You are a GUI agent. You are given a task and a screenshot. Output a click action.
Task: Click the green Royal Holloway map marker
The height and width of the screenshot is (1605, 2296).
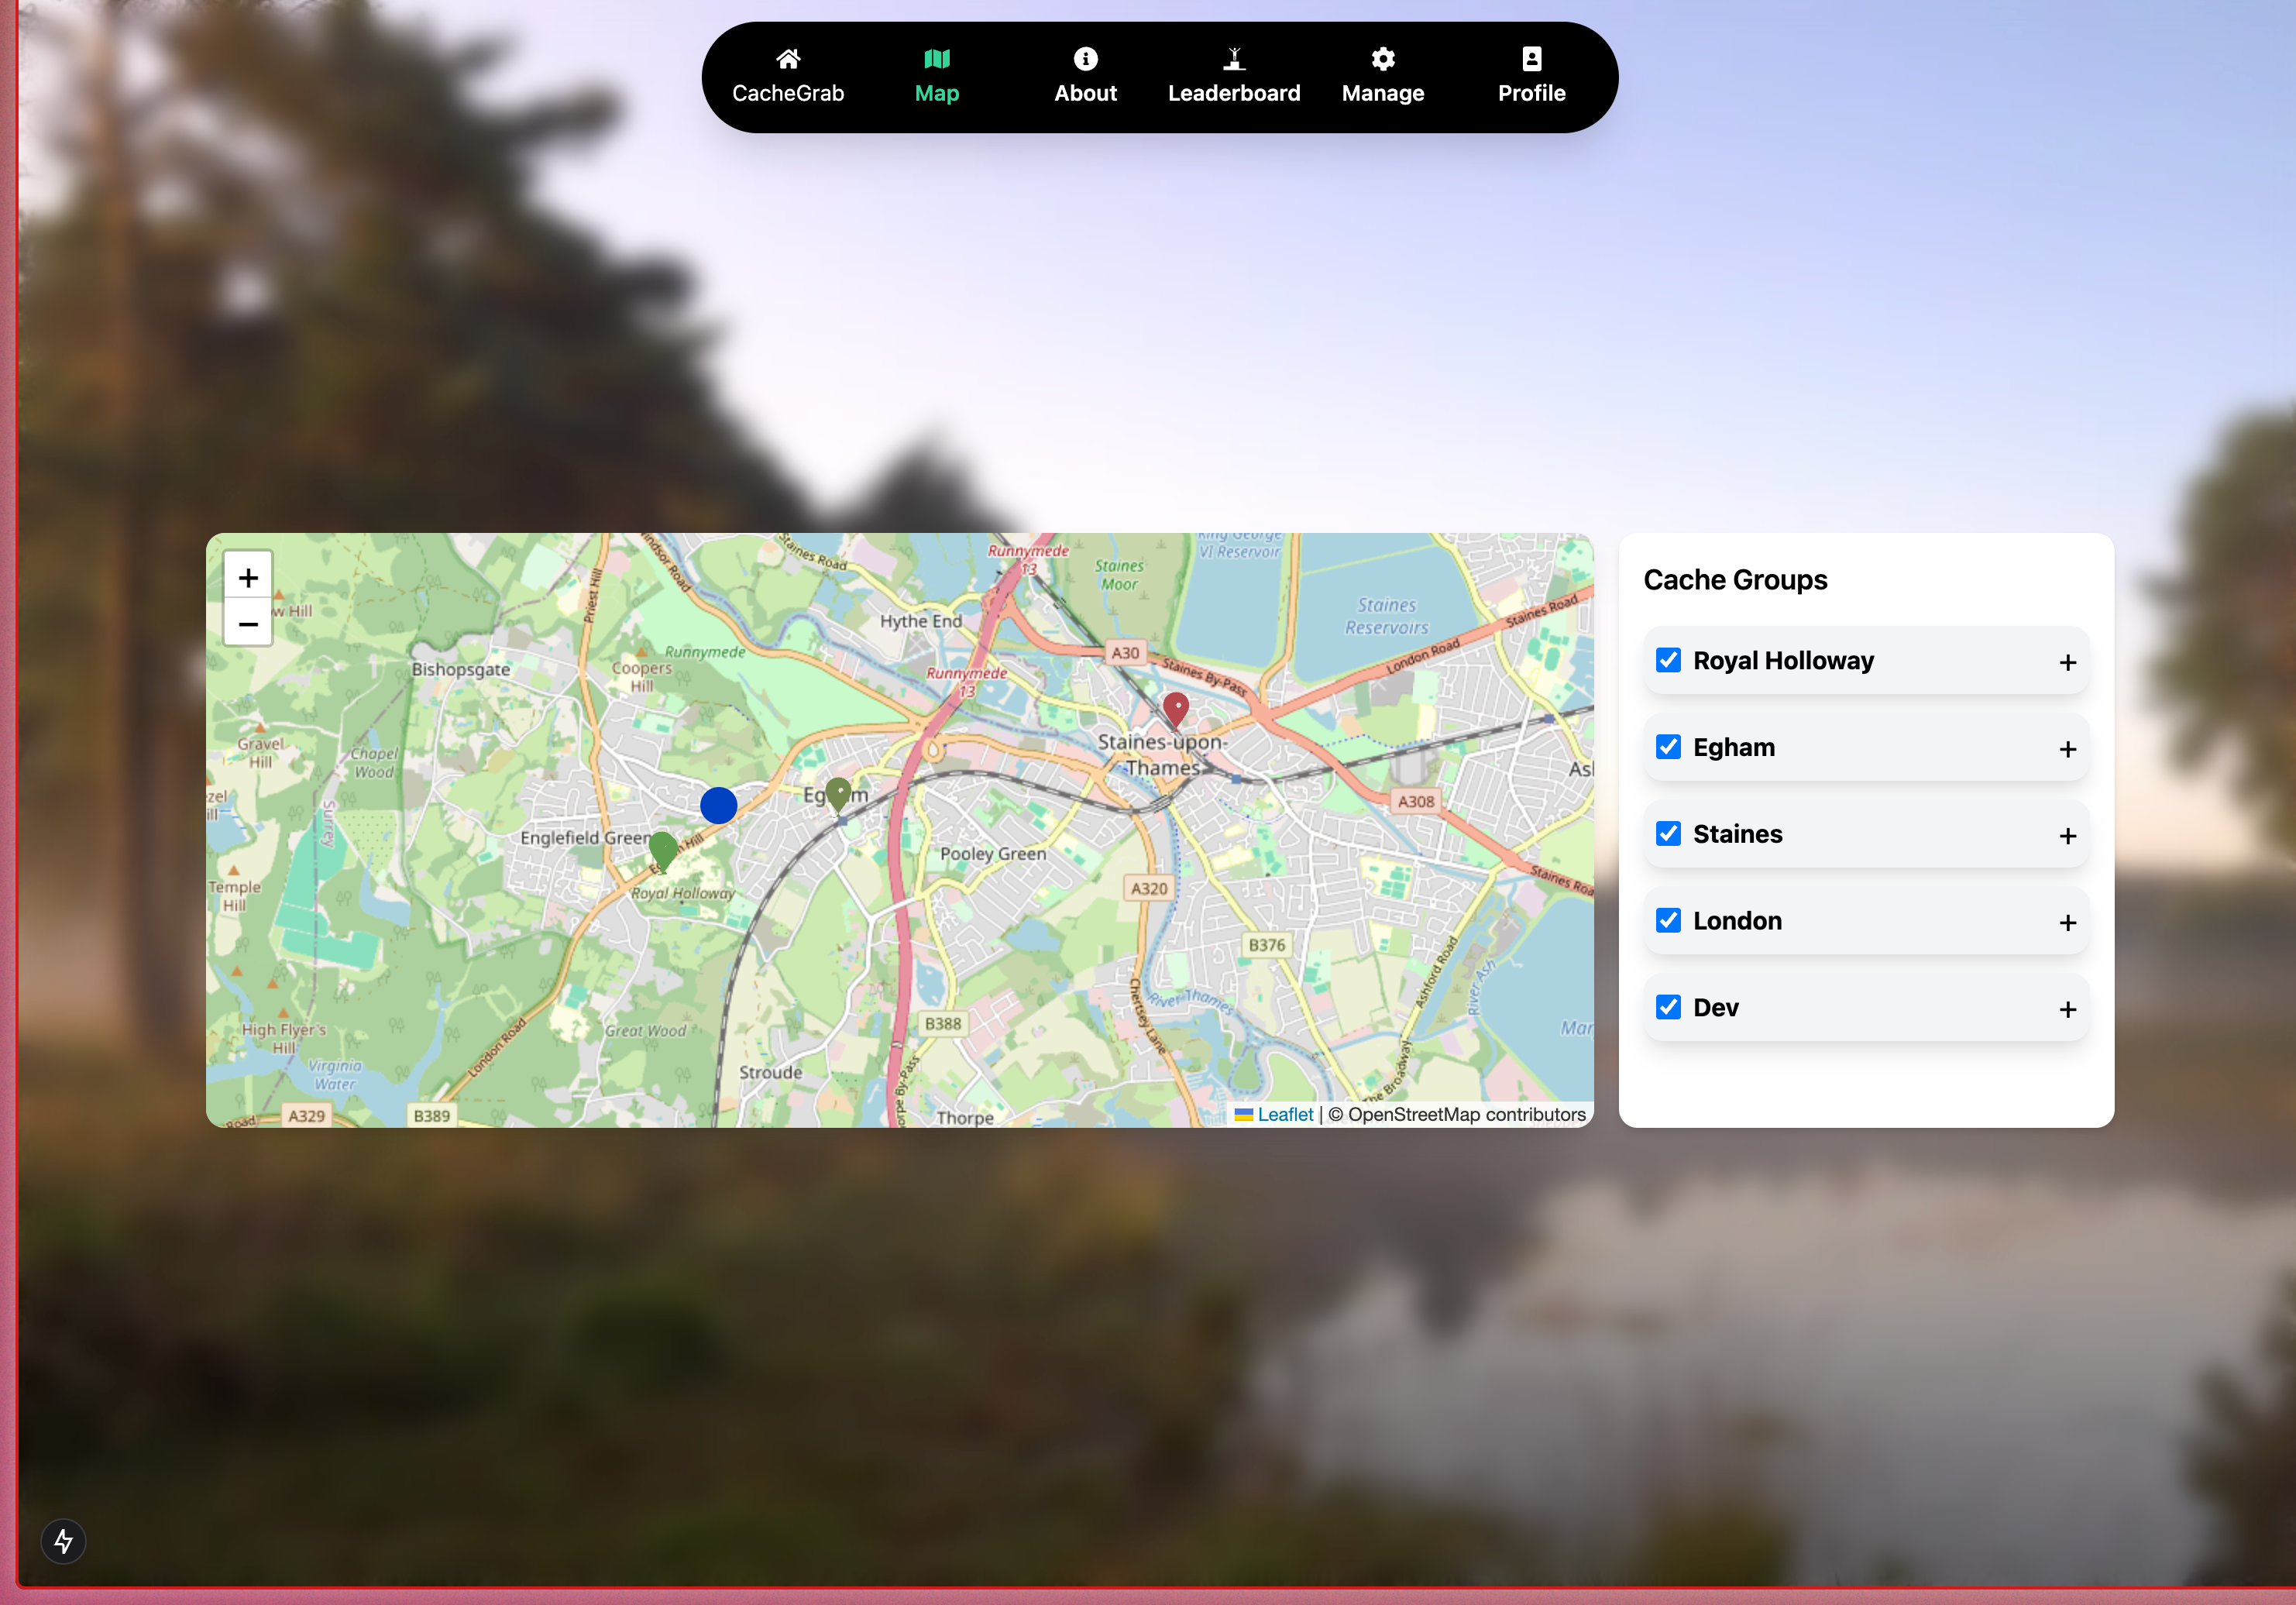pyautogui.click(x=662, y=849)
